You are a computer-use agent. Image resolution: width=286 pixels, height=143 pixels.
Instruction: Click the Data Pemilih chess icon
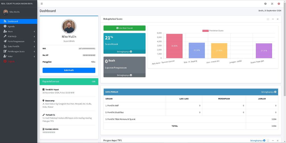coord(5,46)
